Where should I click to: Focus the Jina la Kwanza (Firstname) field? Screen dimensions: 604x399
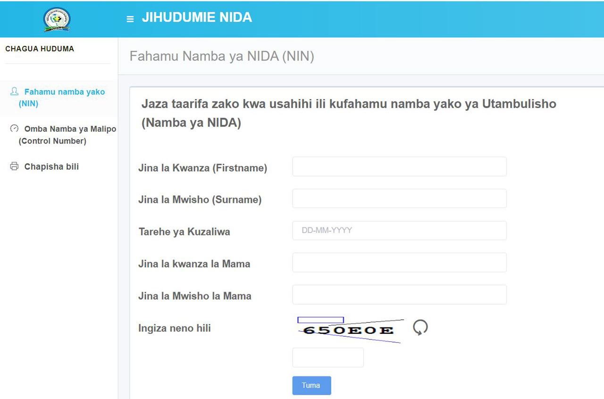pos(399,167)
